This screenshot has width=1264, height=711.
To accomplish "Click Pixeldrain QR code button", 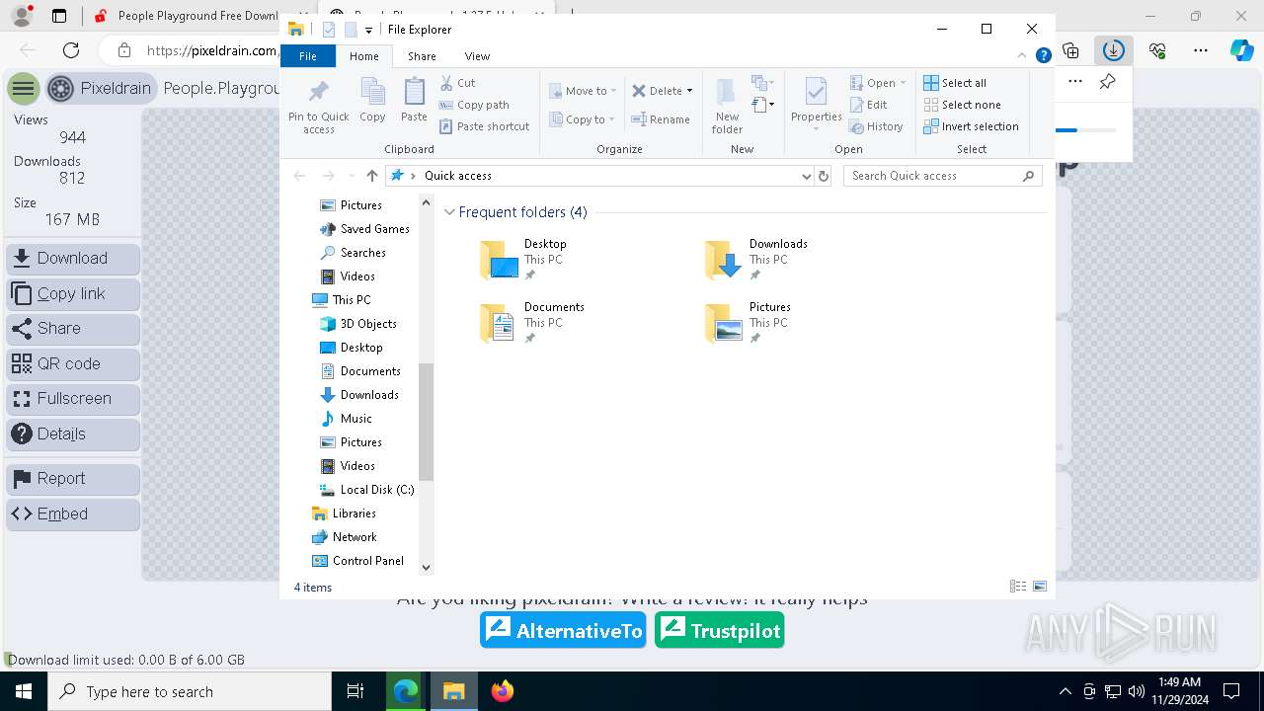I will (73, 364).
